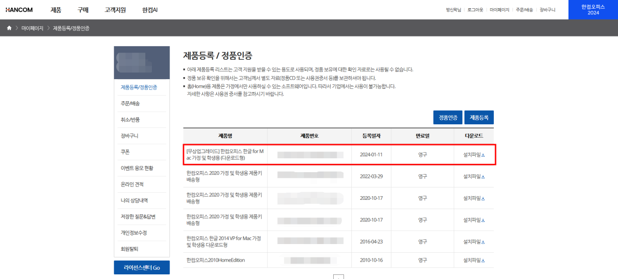Click 한컴오피스2010HomeEdition product name
The height and width of the screenshot is (279, 618).
coord(216,260)
